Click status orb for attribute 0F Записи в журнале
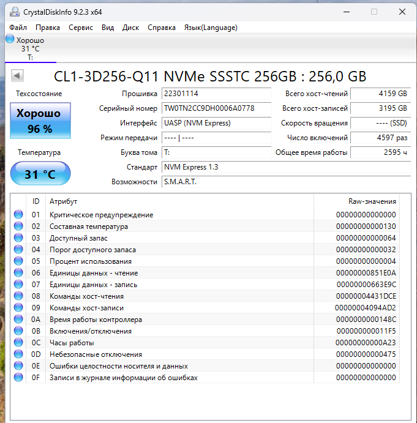The width and height of the screenshot is (417, 423). click(18, 377)
